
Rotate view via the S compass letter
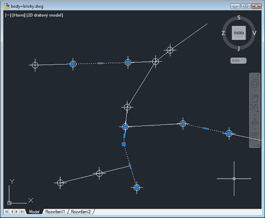click(239, 17)
